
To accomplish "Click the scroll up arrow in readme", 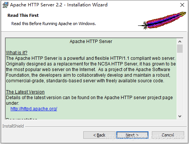I will 180,42.
